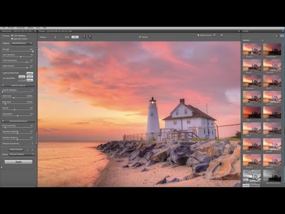Select the dark black-and-white preset thumbnail
This screenshot has width=285, height=214.
point(272,176)
